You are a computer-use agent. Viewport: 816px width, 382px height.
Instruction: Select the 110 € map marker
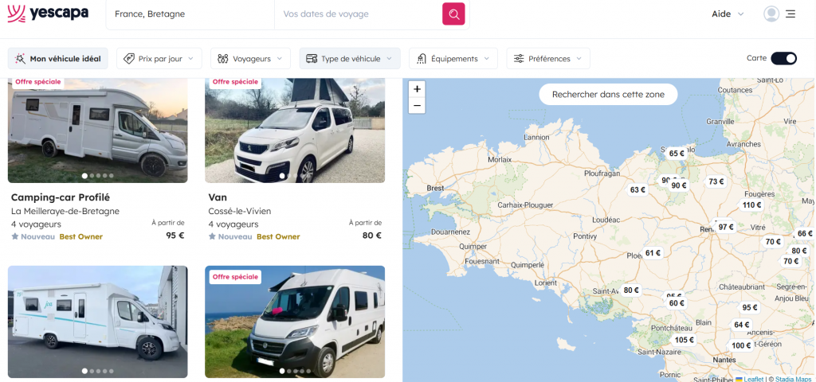[752, 205]
